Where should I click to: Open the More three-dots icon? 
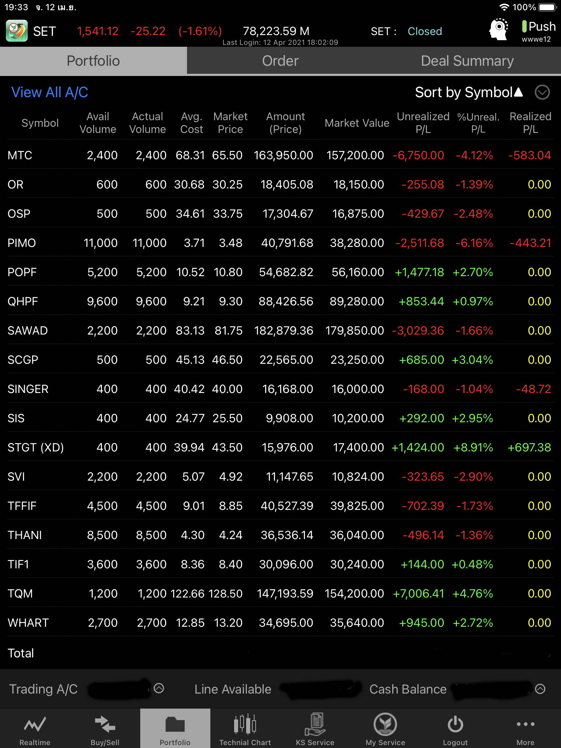coord(526,724)
